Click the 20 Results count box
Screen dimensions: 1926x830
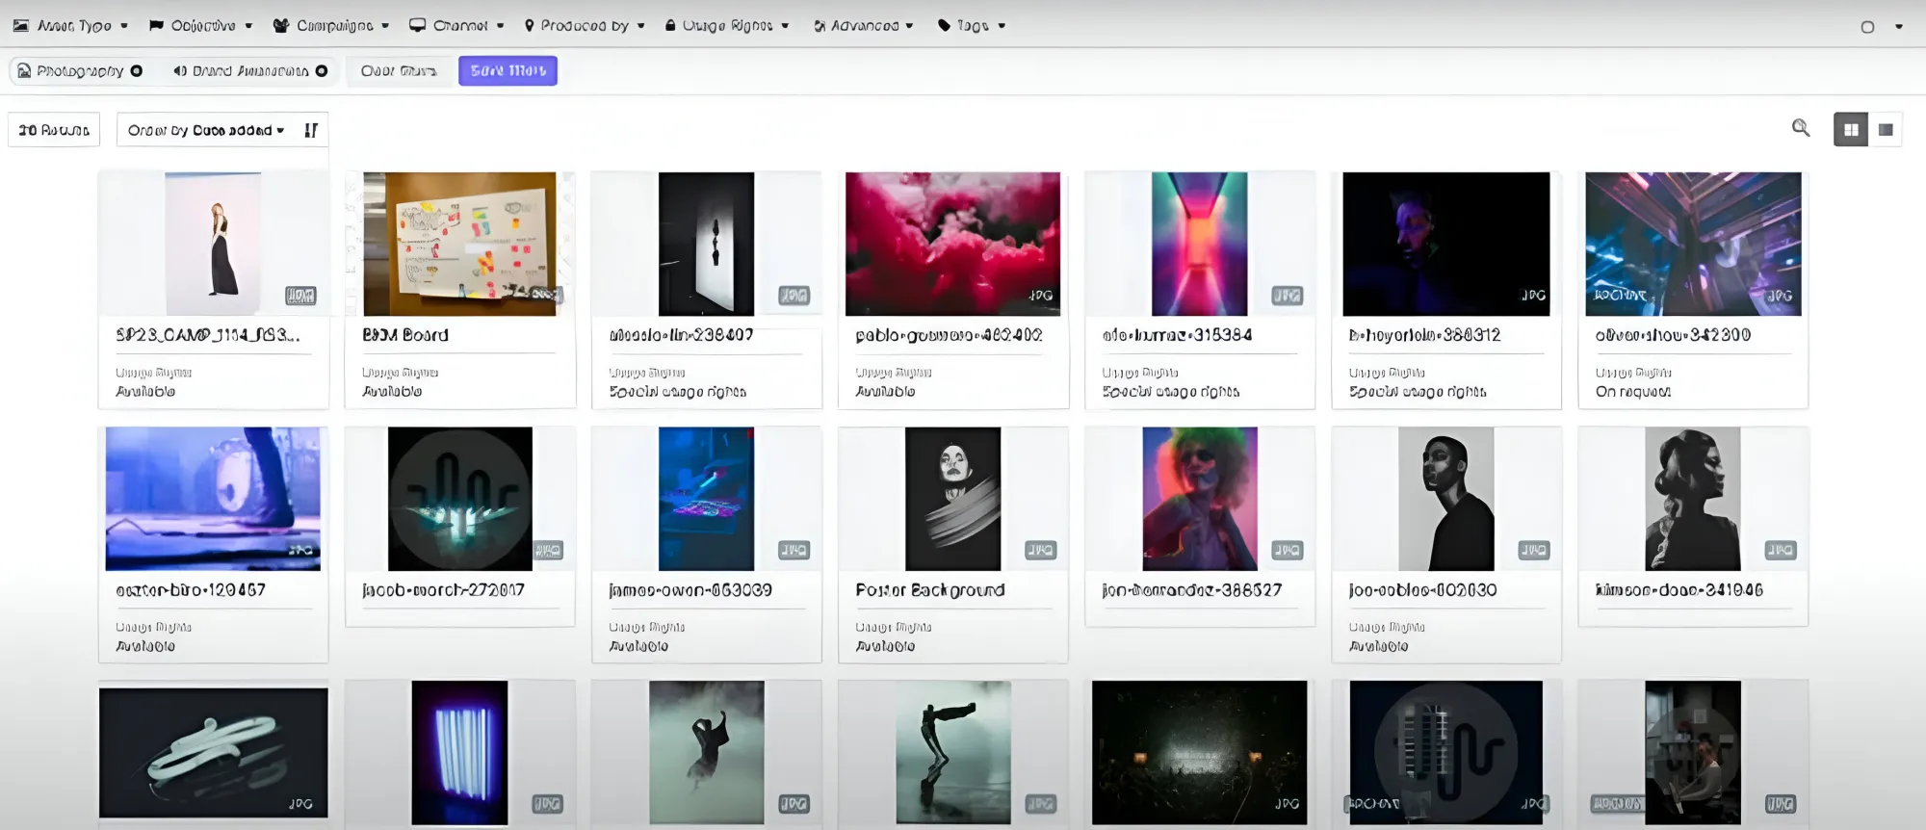[54, 130]
